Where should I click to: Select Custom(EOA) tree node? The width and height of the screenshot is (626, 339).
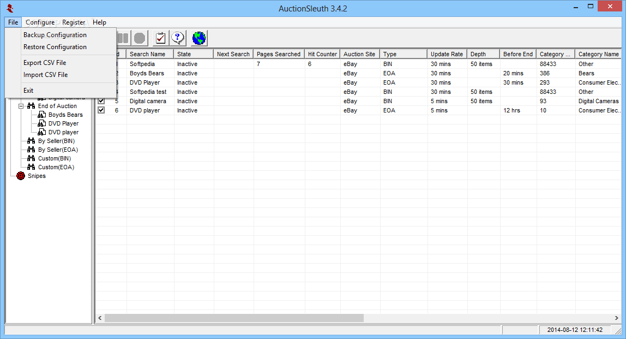(56, 167)
